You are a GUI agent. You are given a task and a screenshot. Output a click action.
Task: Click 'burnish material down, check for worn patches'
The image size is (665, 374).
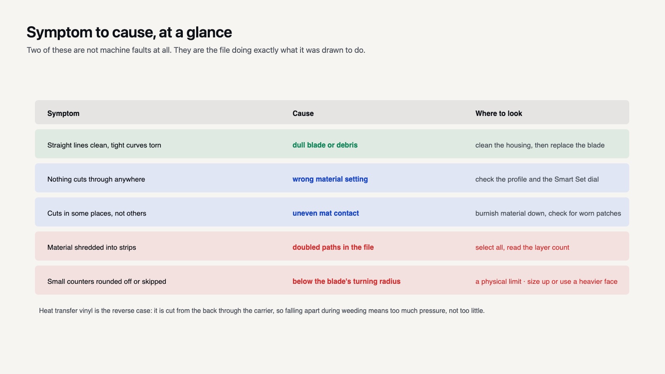(548, 213)
